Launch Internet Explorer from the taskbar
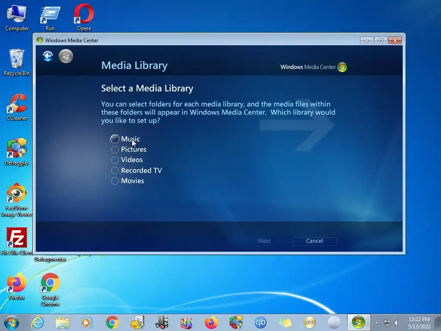 coord(38,322)
